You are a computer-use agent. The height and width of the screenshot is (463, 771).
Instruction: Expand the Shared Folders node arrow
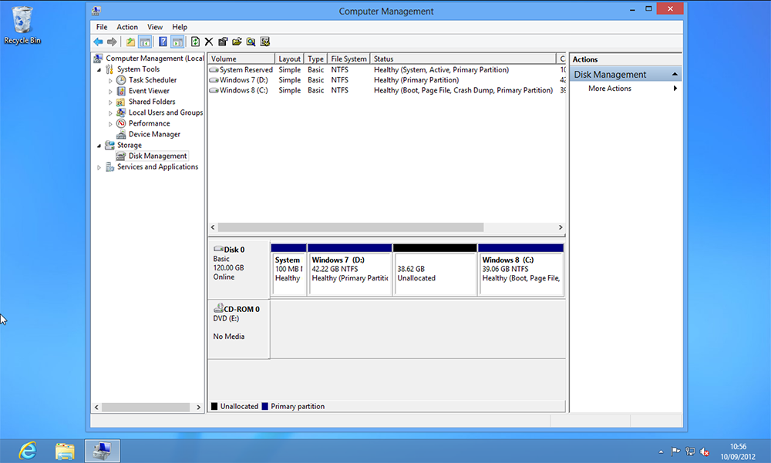tap(110, 102)
